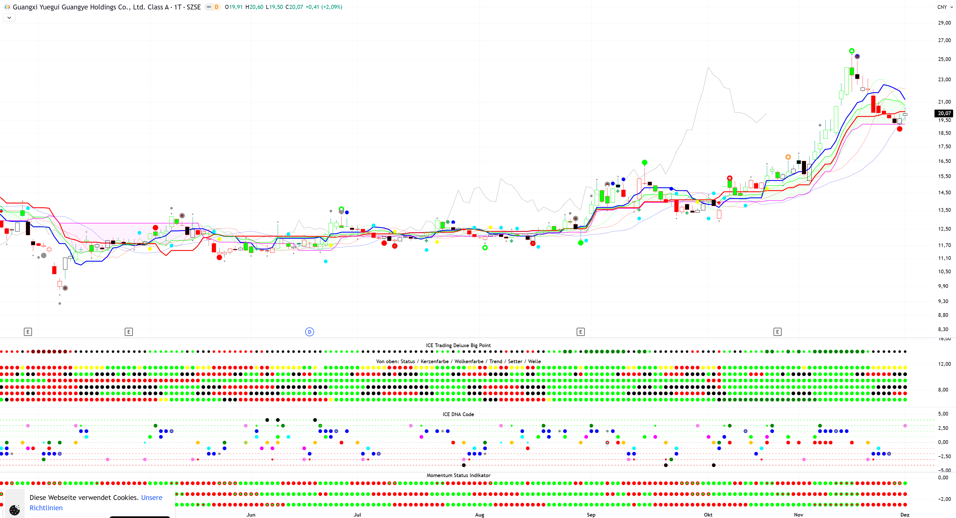Image resolution: width=956 pixels, height=518 pixels.
Task: Click the cookie icon in the banner
Action: (15, 510)
